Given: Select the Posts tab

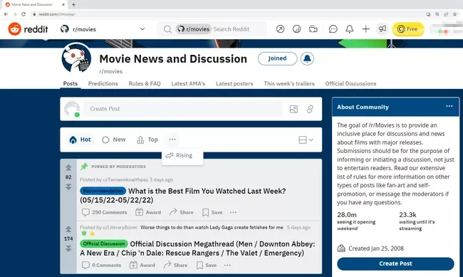Looking at the screenshot, I should 71,83.
